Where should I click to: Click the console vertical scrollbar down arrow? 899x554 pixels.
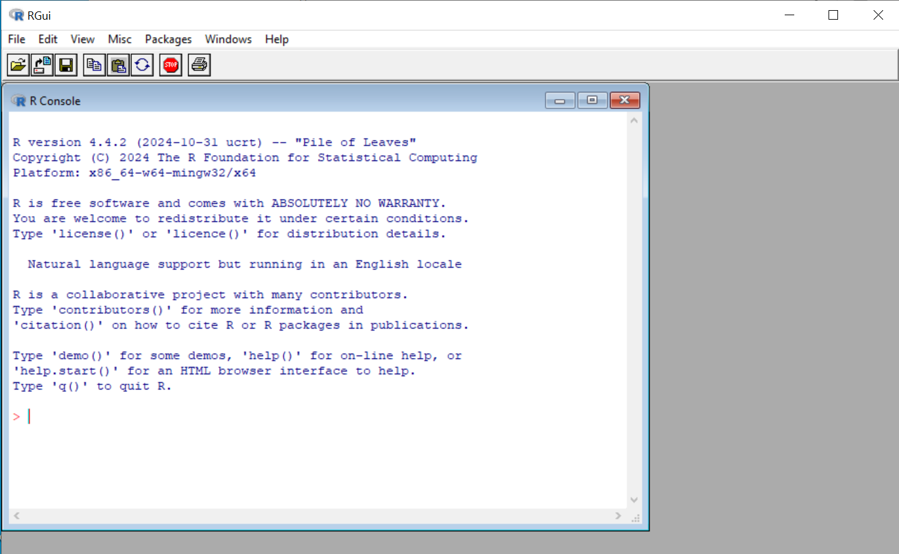point(634,500)
